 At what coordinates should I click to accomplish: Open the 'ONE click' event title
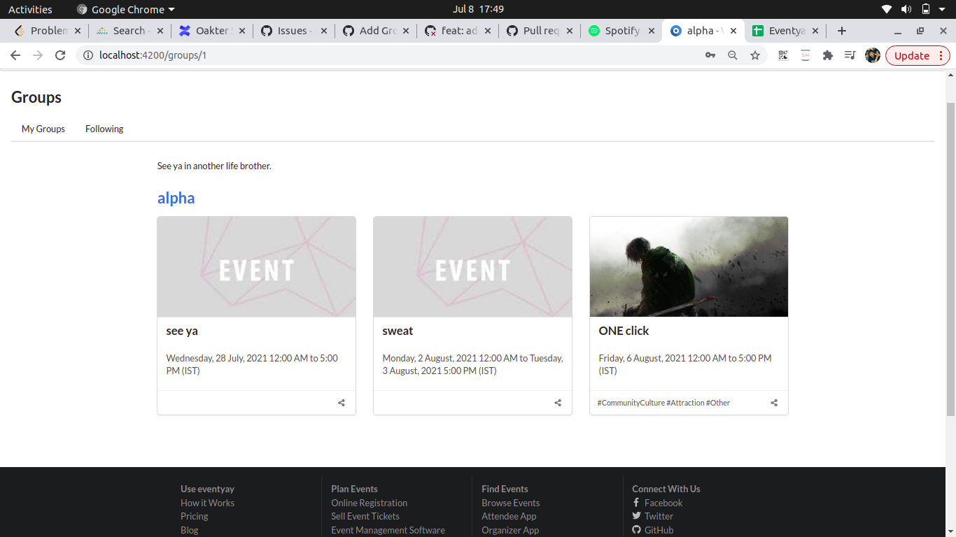coord(624,331)
